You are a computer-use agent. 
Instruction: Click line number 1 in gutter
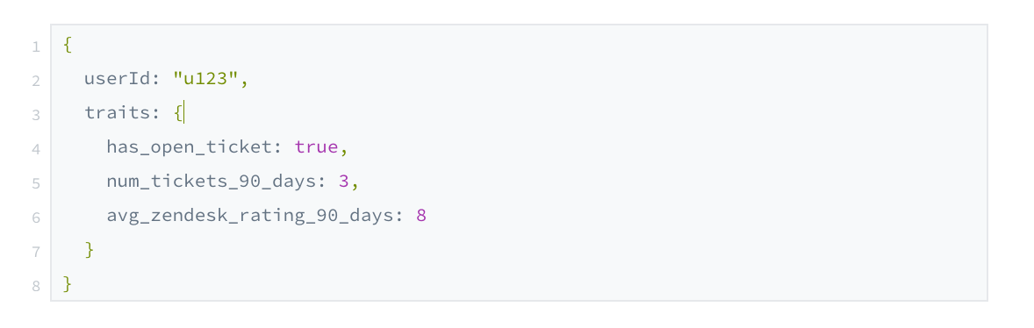36,46
